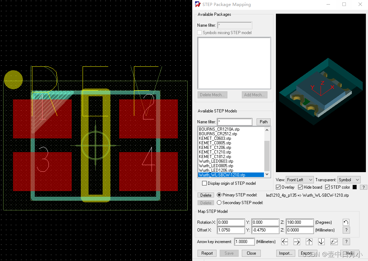Click the Path button beside Name filter
This screenshot has width=368, height=261.
pos(263,122)
